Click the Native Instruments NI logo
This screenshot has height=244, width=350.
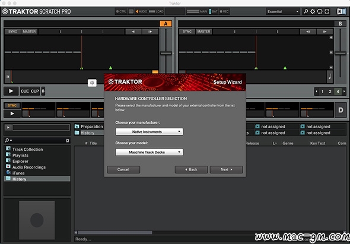[341, 11]
